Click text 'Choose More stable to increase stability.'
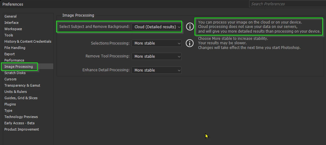The width and height of the screenshot is (326, 145). point(233,39)
